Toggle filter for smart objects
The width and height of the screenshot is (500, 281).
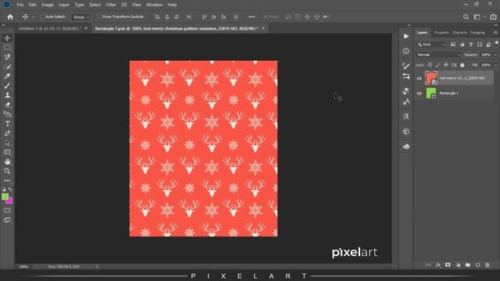point(488,44)
